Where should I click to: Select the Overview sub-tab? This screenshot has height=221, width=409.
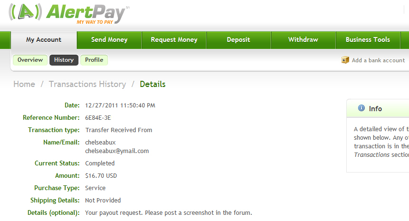click(x=30, y=60)
